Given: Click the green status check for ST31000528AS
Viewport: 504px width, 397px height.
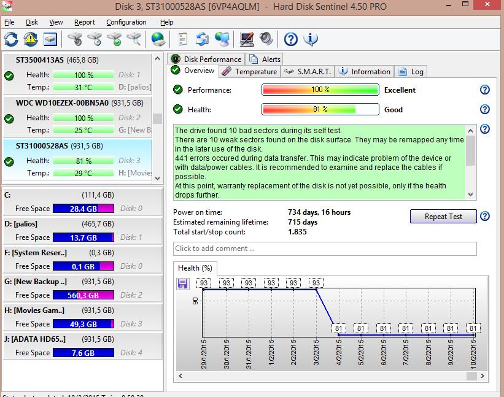Looking at the screenshot, I should click(9, 161).
